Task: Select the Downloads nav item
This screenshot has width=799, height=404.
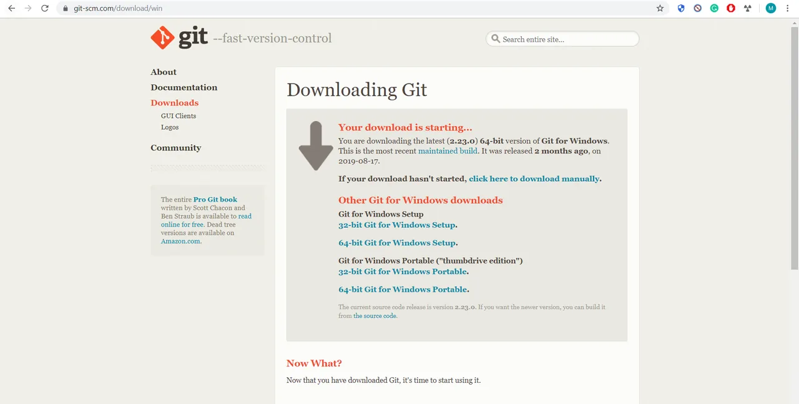Action: pos(175,102)
